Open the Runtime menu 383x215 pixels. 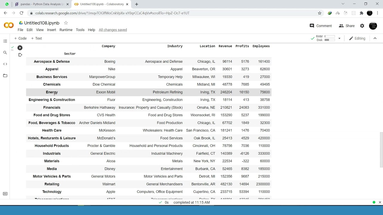click(x=66, y=30)
